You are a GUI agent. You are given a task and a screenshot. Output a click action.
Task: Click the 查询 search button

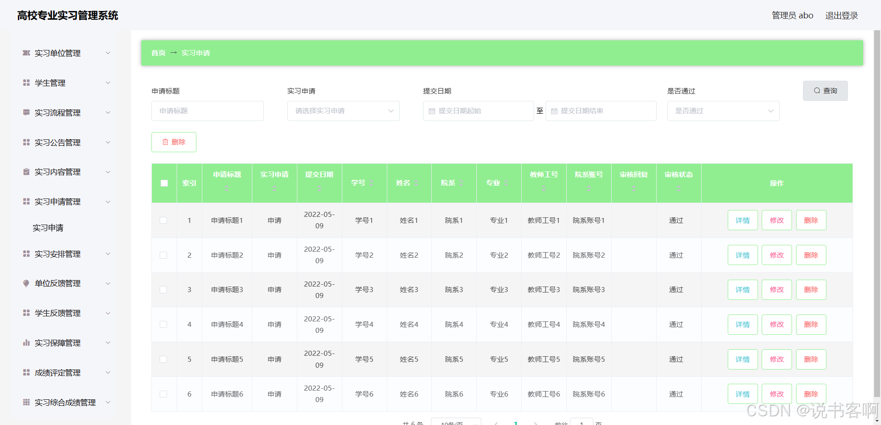[825, 91]
